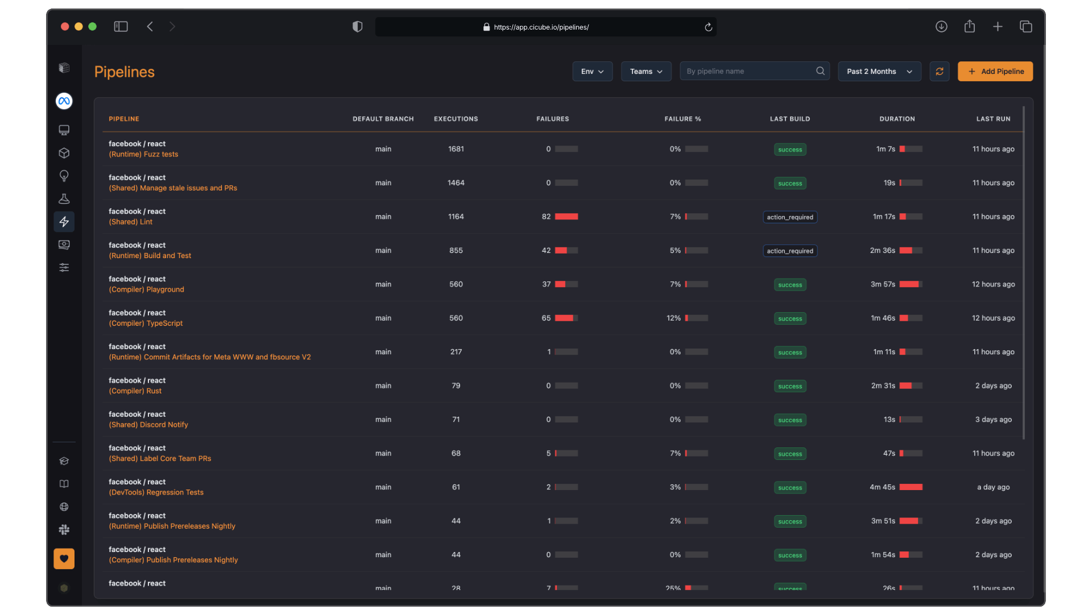Click the Add Pipeline button
The height and width of the screenshot is (614, 1092).
coord(995,71)
